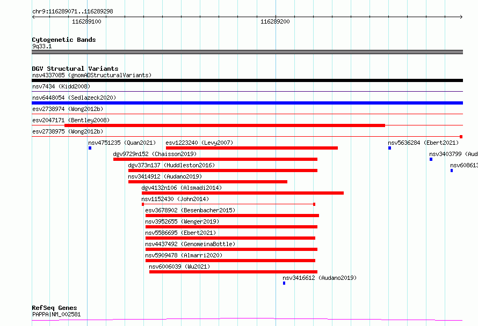Select the red nsv3414912 variant bar

click(x=208, y=182)
